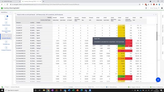164x92 pixels.
Task: Open PowerPoint from the taskbar
Action: 77,90
